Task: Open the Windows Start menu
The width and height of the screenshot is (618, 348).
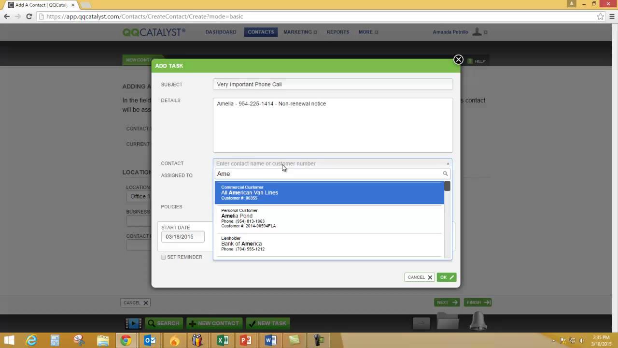Action: pos(9,340)
